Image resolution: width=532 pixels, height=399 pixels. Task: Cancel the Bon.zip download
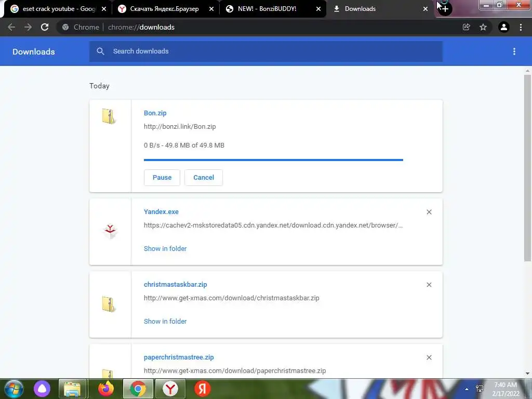[x=204, y=178]
